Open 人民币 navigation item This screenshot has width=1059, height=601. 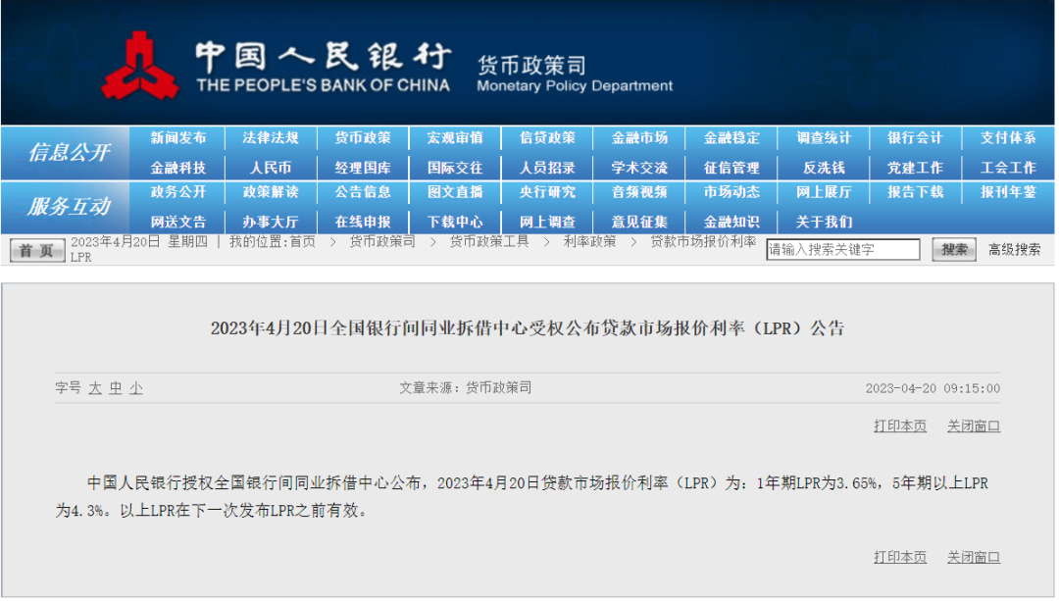(x=271, y=168)
